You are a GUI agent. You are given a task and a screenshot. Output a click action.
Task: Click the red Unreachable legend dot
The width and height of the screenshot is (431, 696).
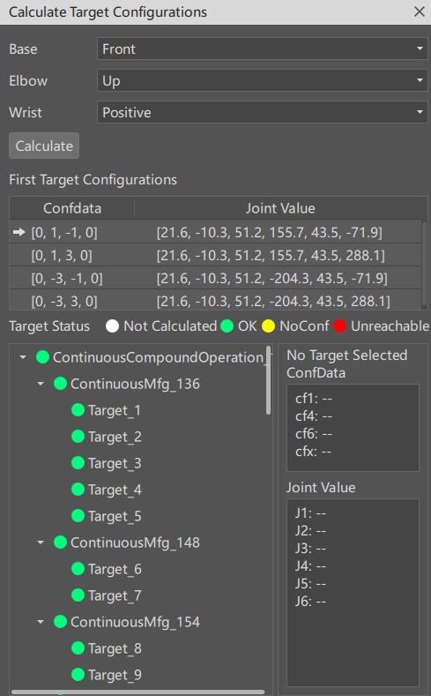coord(339,326)
